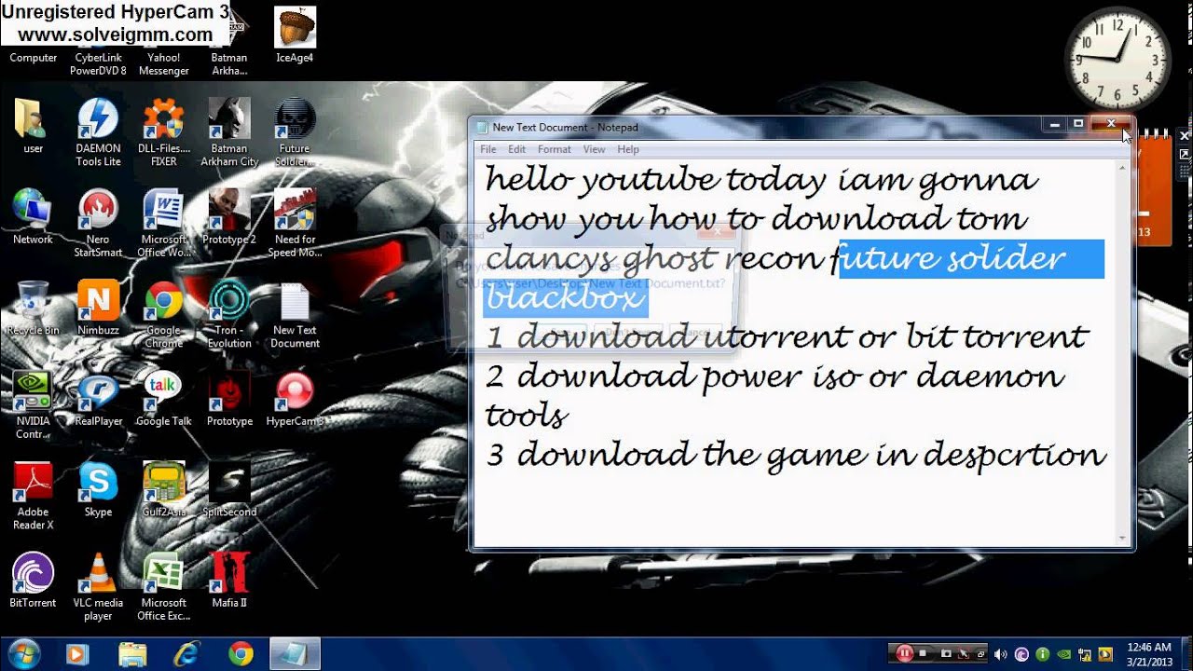The width and height of the screenshot is (1193, 671).
Task: Open NVIDIA tray icon
Action: [1063, 654]
